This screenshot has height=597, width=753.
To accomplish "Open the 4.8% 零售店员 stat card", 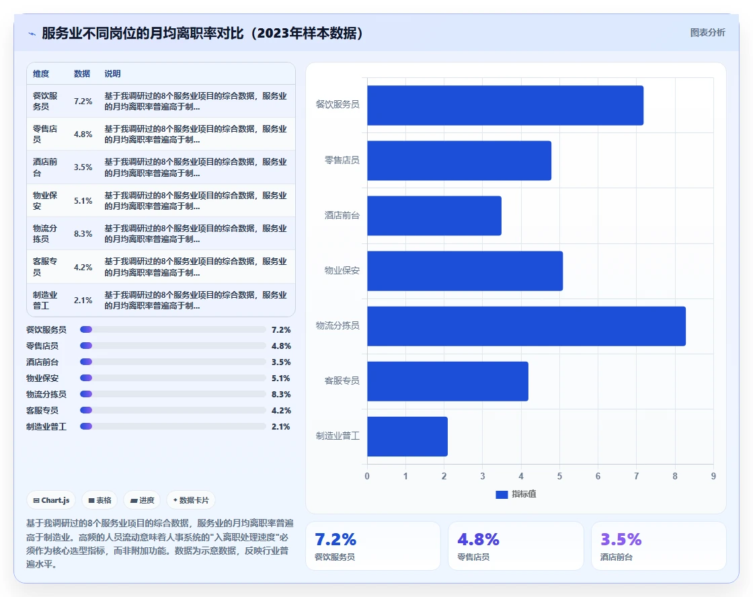I will click(x=516, y=546).
